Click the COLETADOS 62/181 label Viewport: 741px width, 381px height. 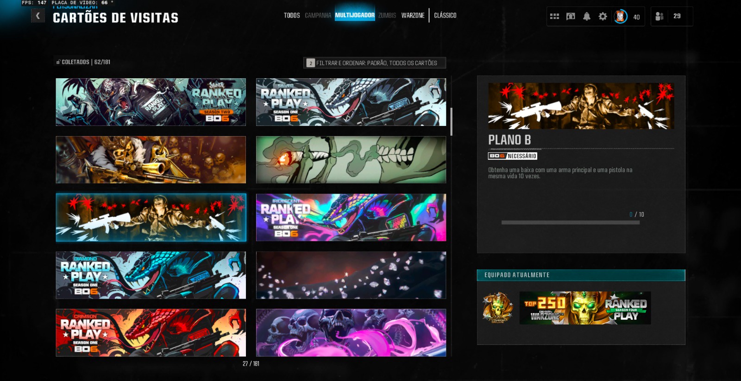[83, 62]
